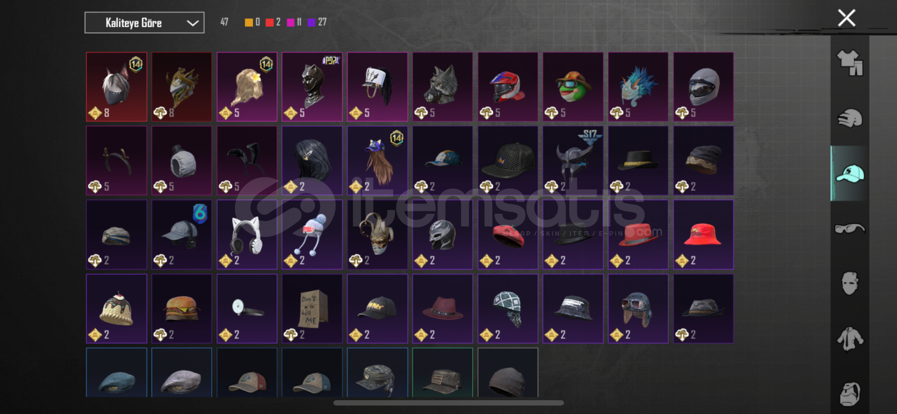The height and width of the screenshot is (414, 897).
Task: Click the dropdown chevron arrow
Action: pos(192,23)
